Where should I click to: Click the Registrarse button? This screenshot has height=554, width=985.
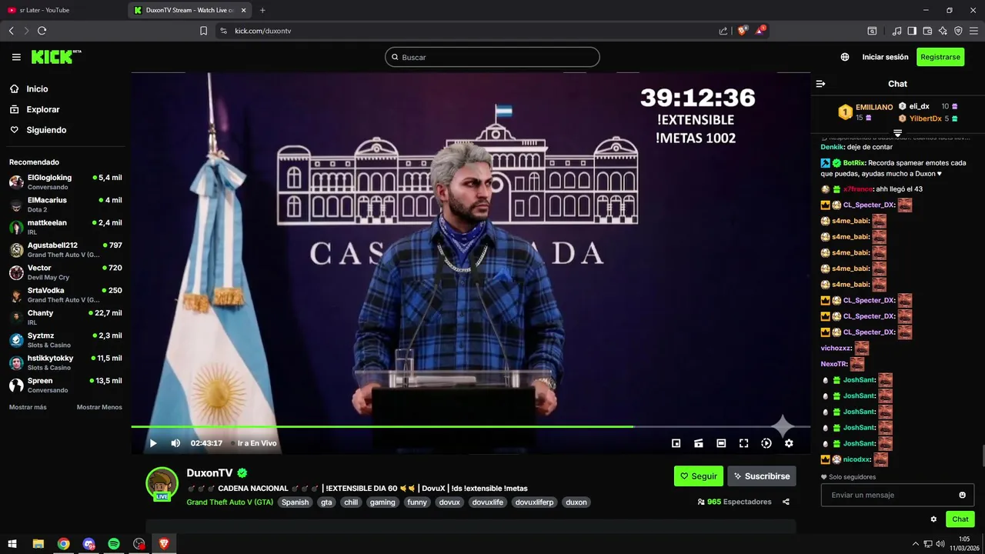tap(940, 57)
